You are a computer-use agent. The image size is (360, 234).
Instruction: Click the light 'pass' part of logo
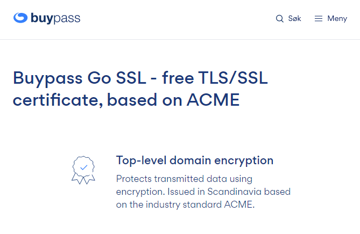click(x=67, y=18)
